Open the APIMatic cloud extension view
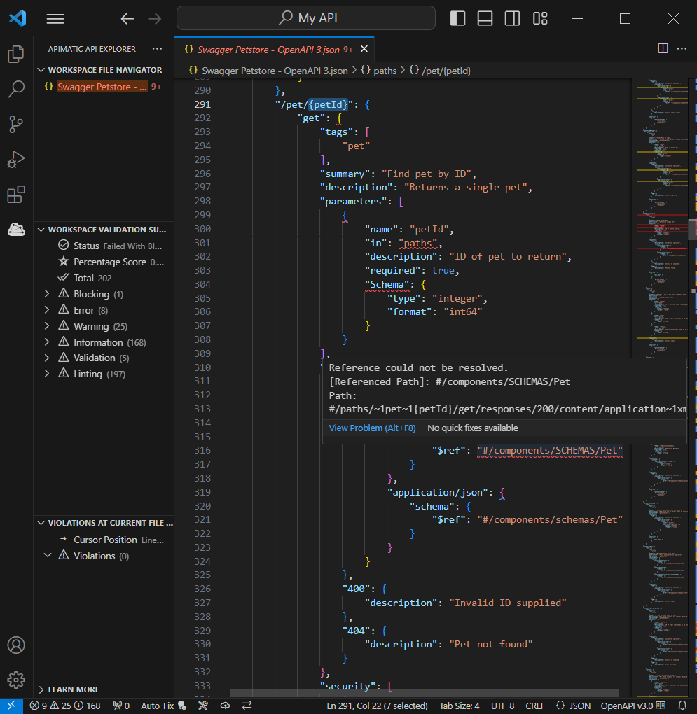This screenshot has width=697, height=714. 16,229
